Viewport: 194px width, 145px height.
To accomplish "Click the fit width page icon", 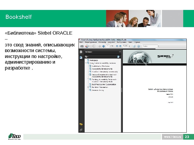I will pyautogui.click(x=134, y=46).
